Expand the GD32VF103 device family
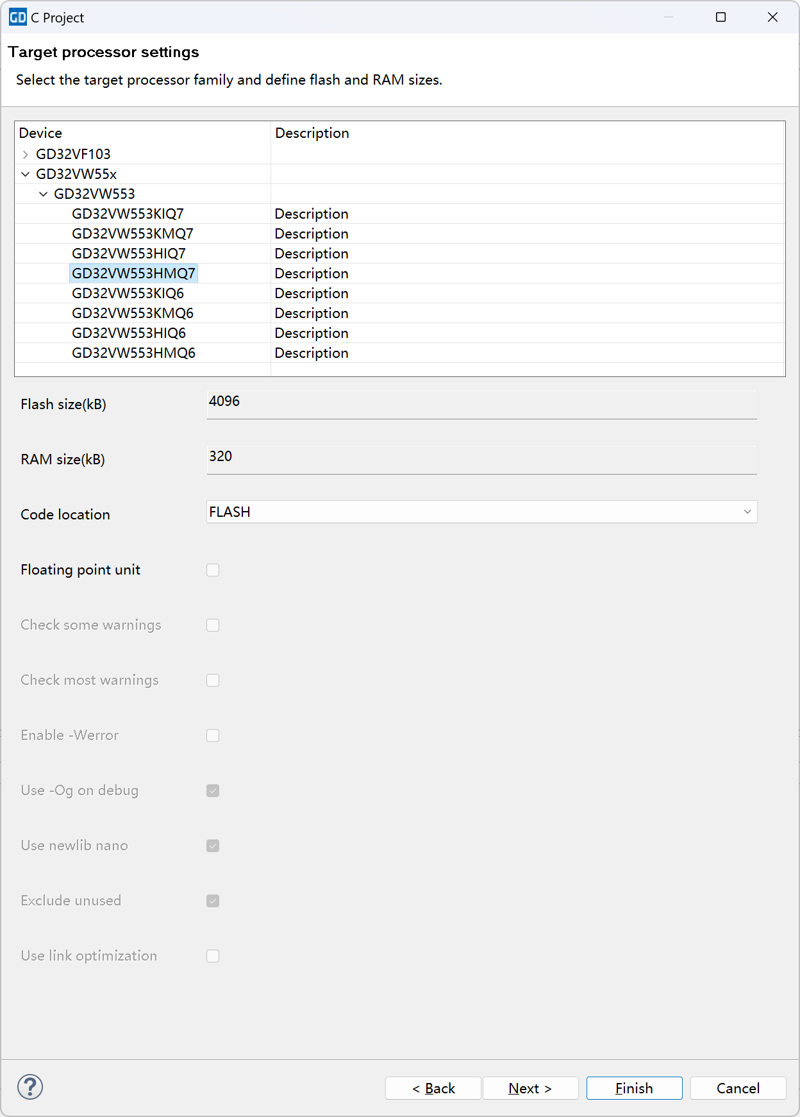Viewport: 800px width, 1117px height. [x=26, y=155]
